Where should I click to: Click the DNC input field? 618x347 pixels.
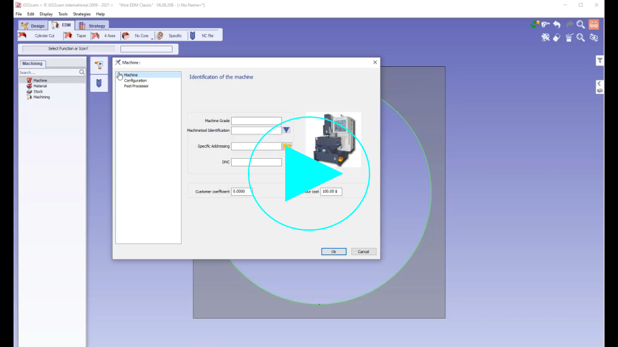click(256, 162)
